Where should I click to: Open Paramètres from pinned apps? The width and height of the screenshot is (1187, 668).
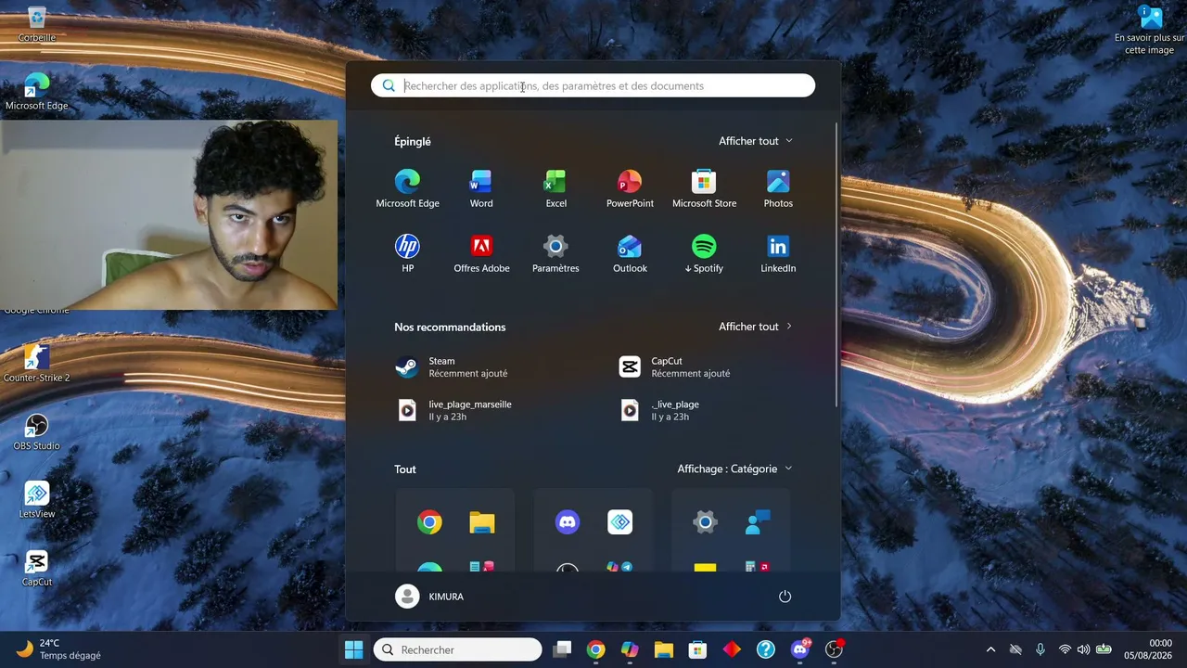click(555, 253)
